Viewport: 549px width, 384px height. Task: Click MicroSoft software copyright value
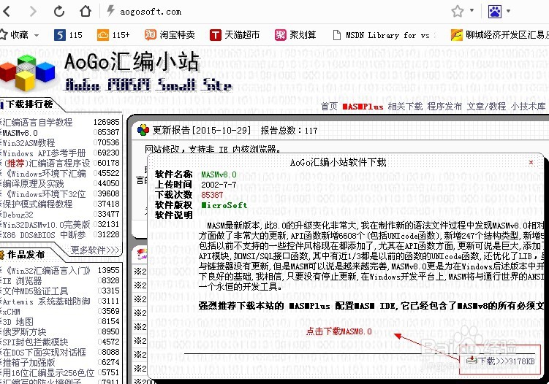click(x=224, y=205)
